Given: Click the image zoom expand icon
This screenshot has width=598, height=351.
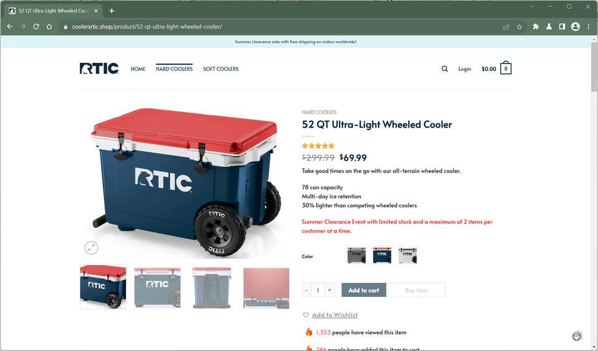Looking at the screenshot, I should [91, 248].
